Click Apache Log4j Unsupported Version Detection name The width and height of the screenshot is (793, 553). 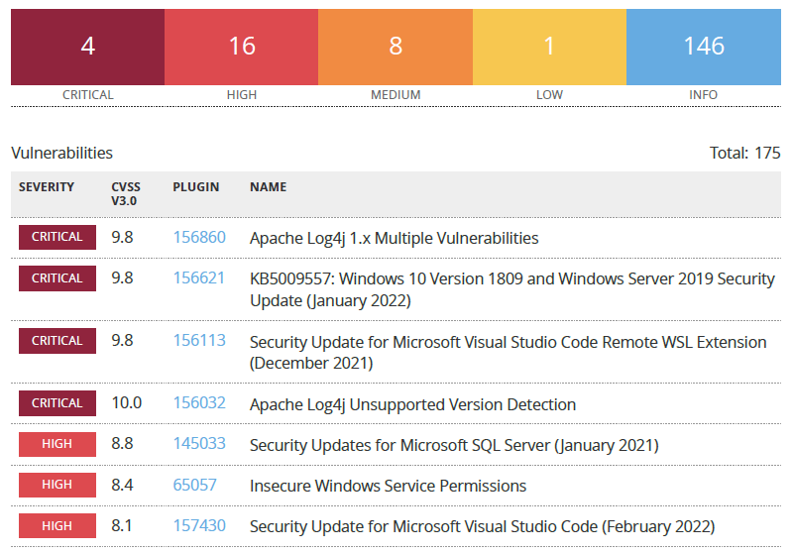[x=412, y=404]
